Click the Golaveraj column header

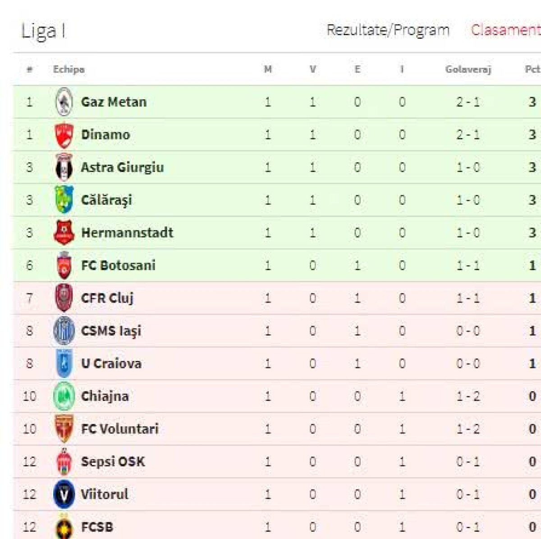468,69
